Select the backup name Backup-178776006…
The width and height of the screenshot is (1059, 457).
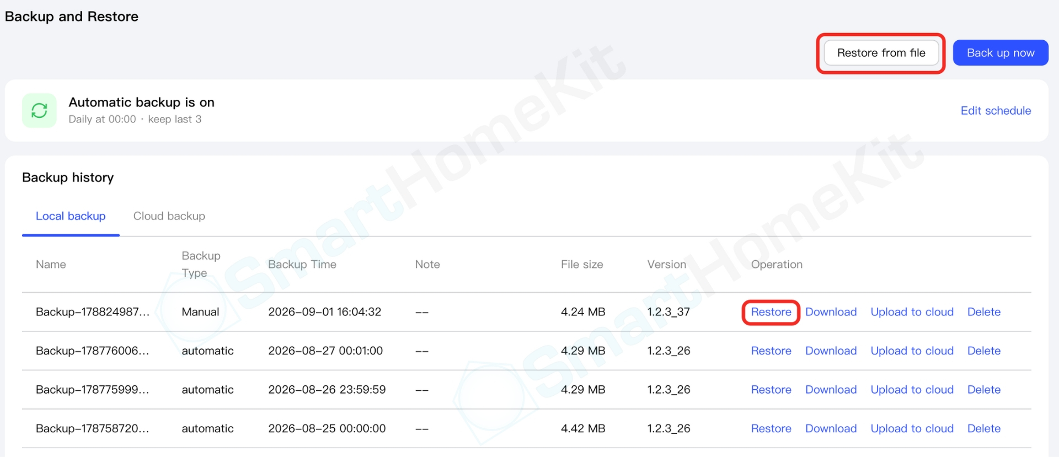(93, 351)
